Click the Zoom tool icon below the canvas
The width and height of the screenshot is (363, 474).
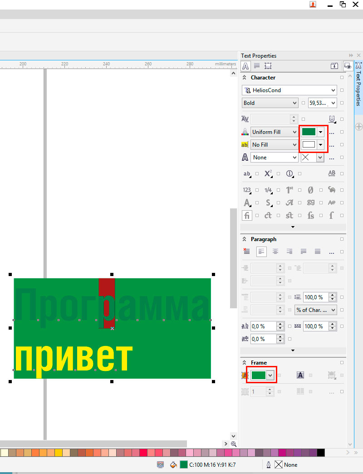233,444
